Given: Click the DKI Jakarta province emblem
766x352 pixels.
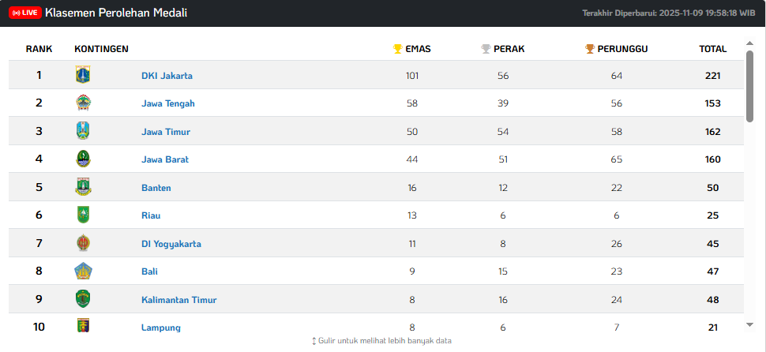Looking at the screenshot, I should [83, 75].
